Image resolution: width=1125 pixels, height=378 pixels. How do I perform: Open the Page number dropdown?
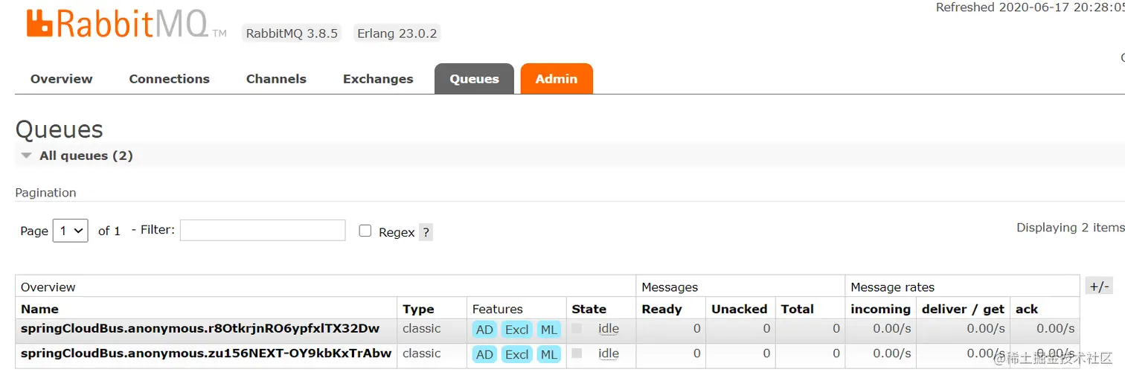pyautogui.click(x=71, y=231)
